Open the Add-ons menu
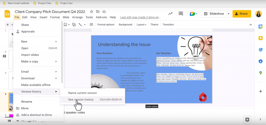 [x=101, y=17]
